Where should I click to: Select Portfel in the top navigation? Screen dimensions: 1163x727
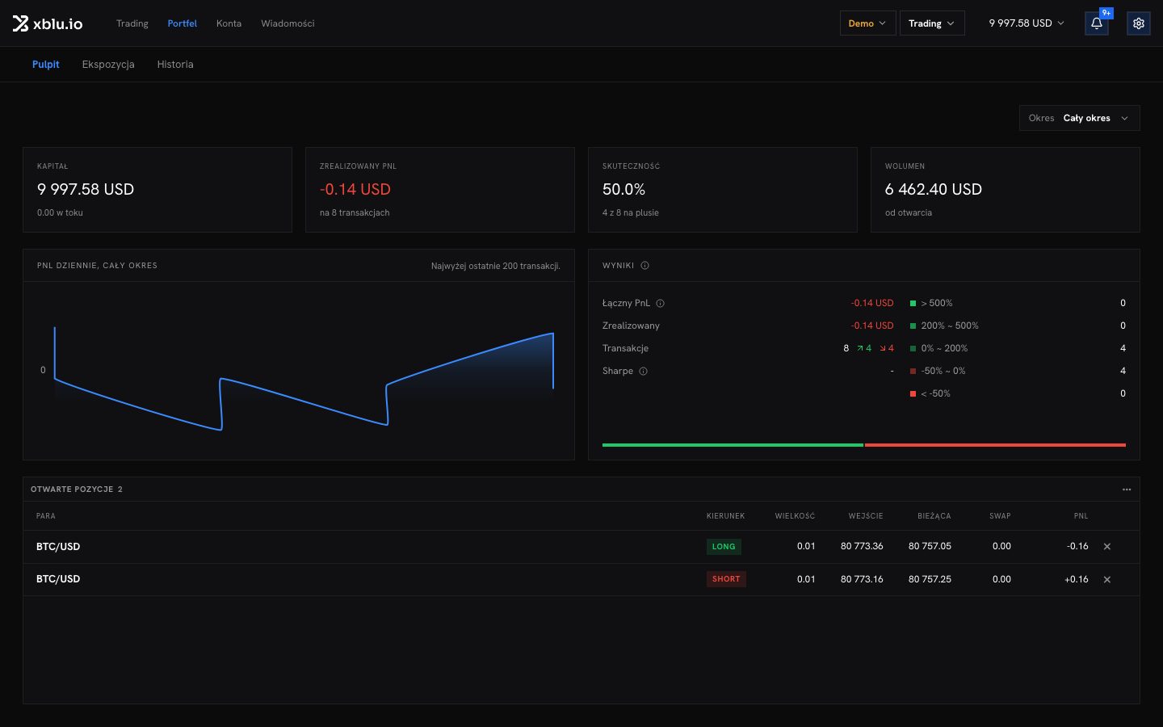(183, 23)
